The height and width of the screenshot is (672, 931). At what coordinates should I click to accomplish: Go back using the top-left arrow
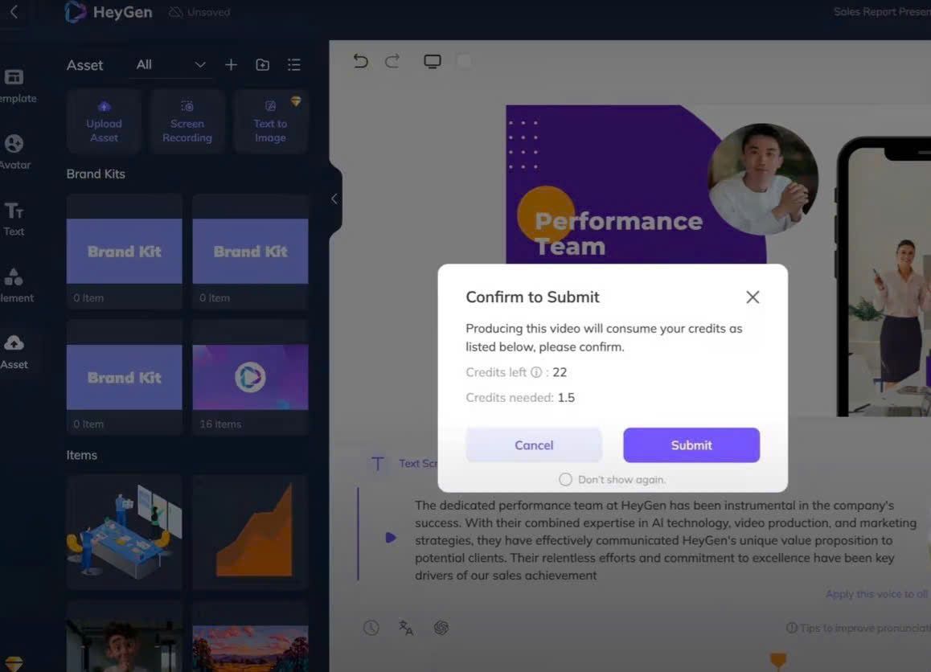14,11
